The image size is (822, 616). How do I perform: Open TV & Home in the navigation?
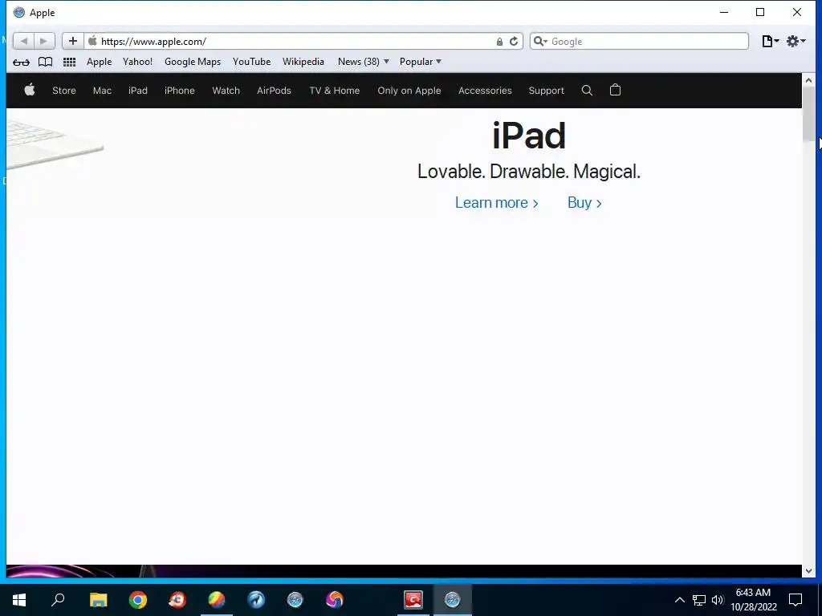click(x=335, y=91)
